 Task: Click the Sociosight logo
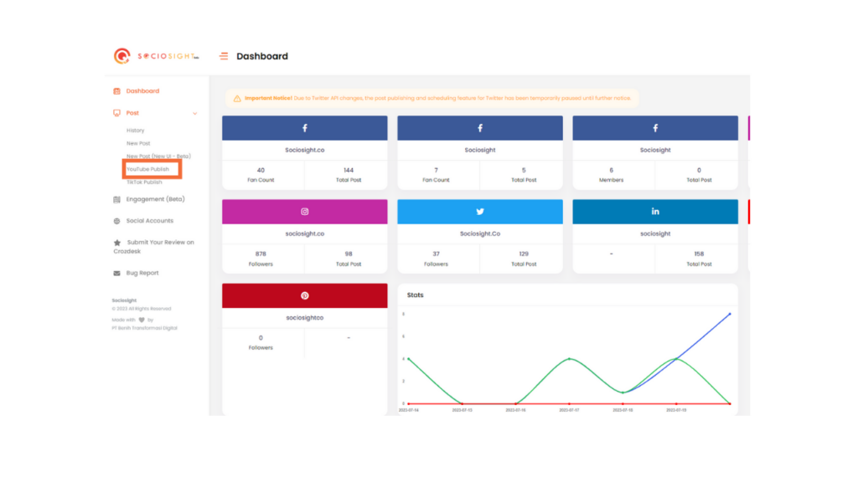tap(157, 56)
